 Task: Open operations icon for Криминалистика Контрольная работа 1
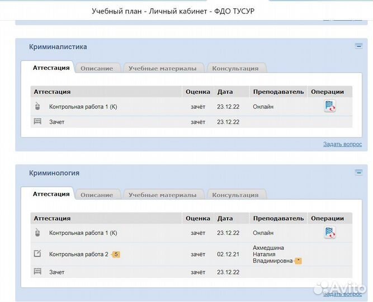pos(329,106)
